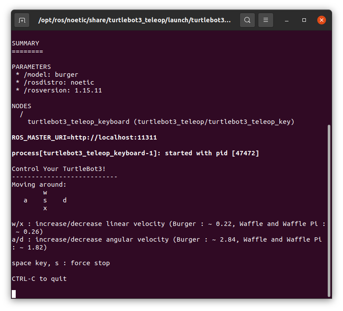Open a new terminal tab
This screenshot has height=311, width=343.
coord(22,20)
